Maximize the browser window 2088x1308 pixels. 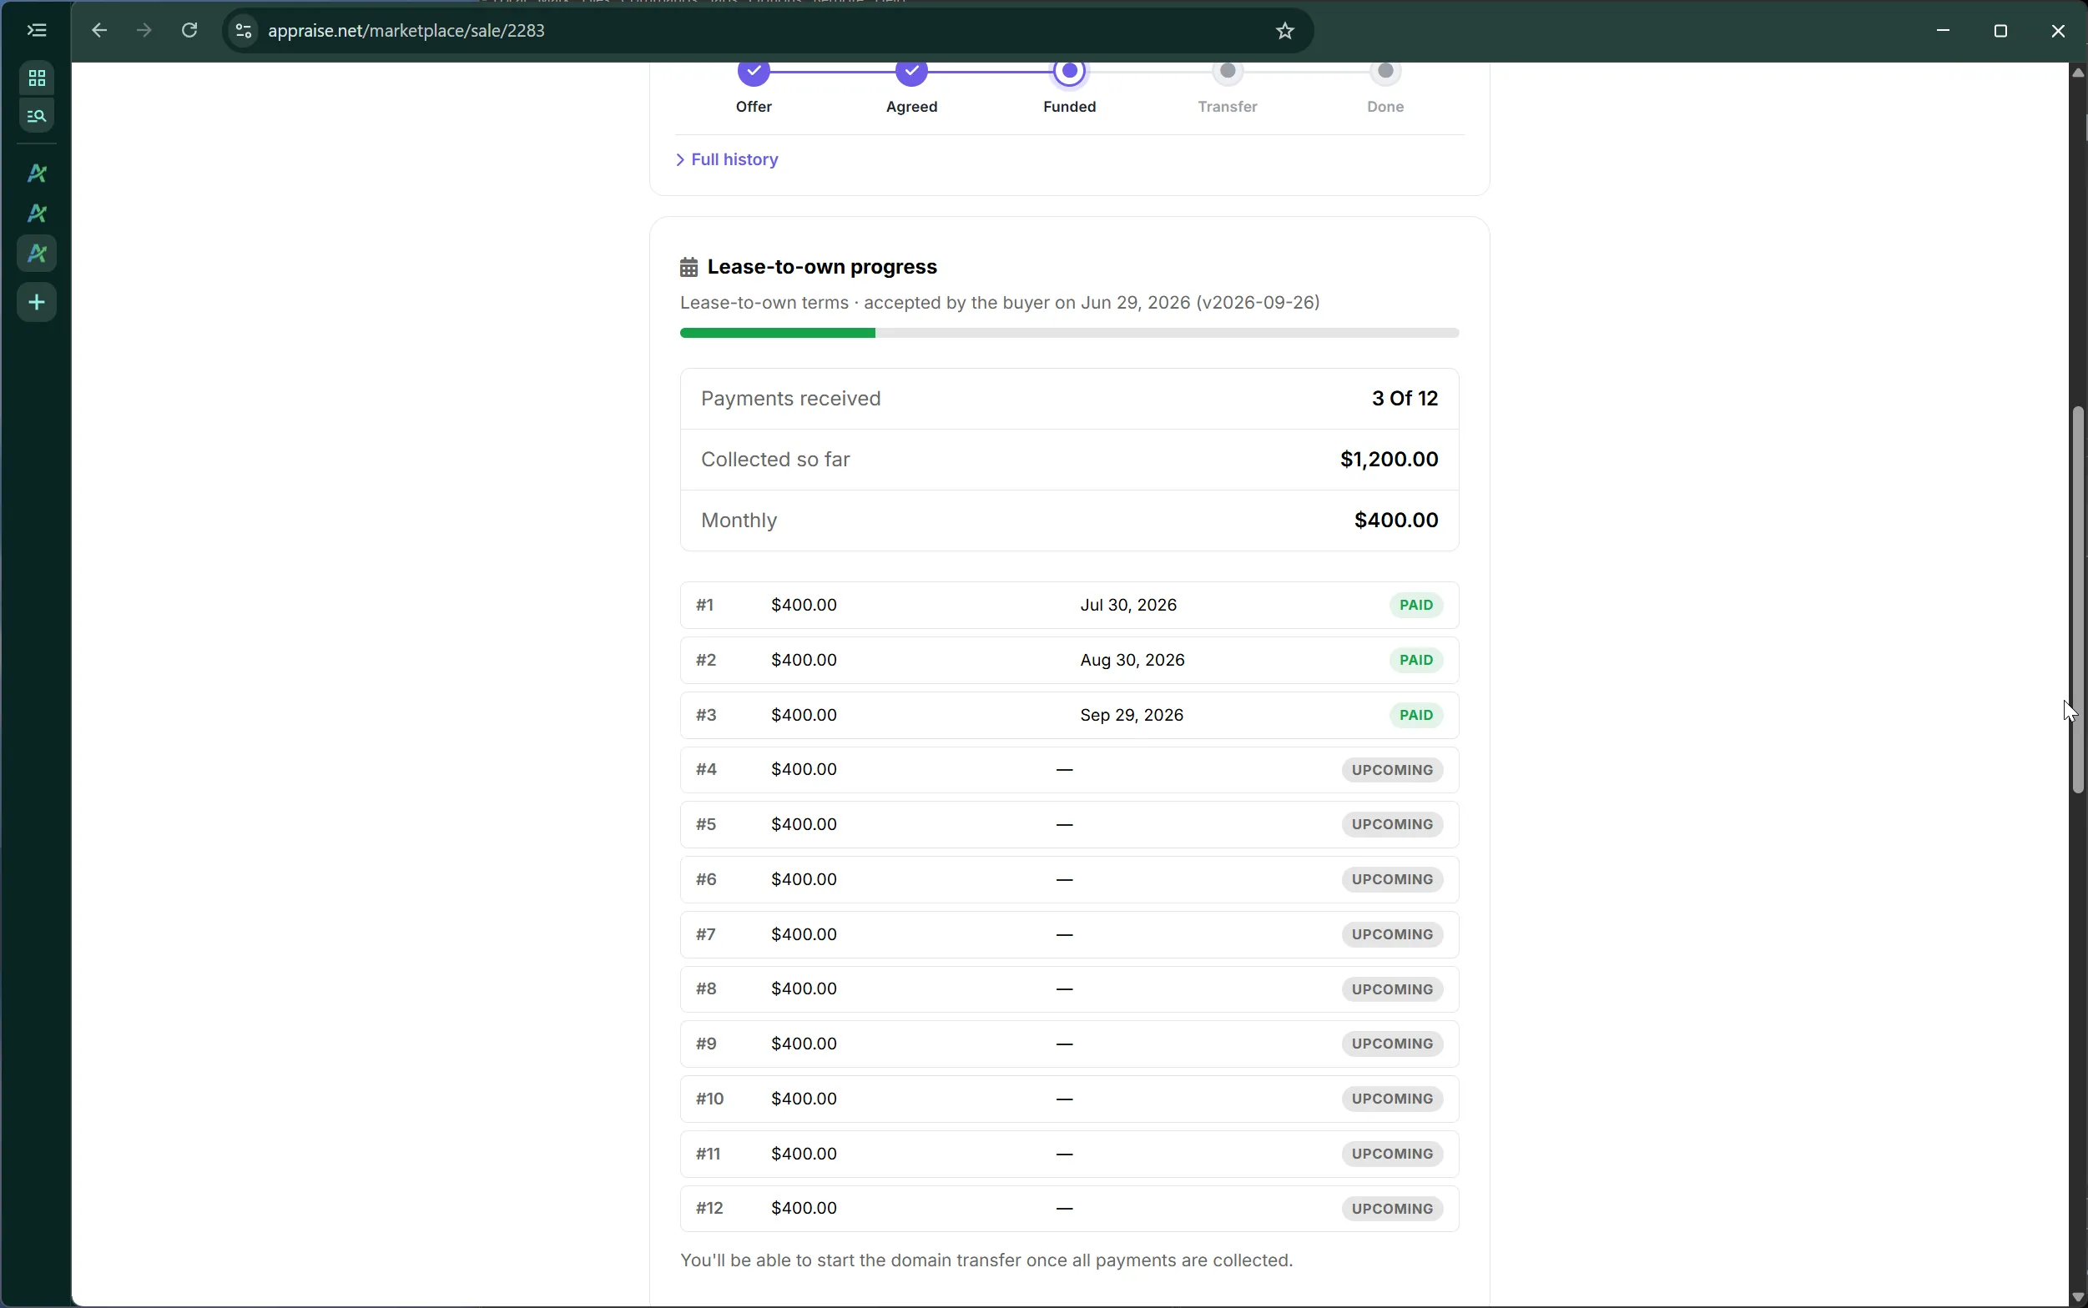pyautogui.click(x=2000, y=31)
